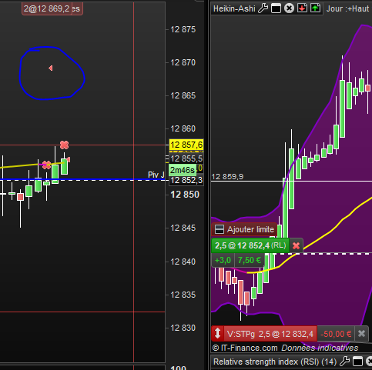Click the red down arrow icon
Viewport: 372px width, 370px height.
(x=303, y=8)
